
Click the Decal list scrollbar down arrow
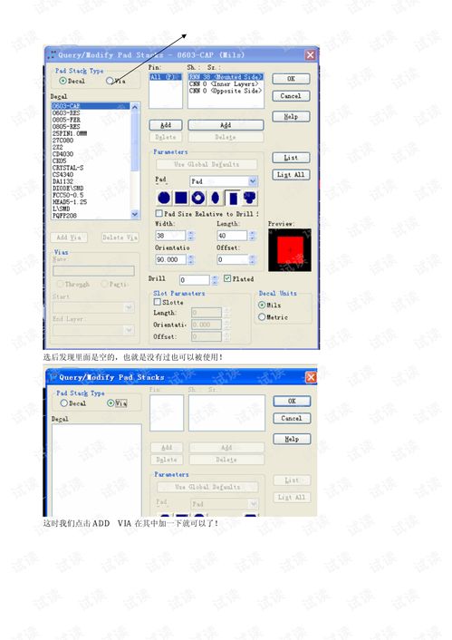[135, 214]
